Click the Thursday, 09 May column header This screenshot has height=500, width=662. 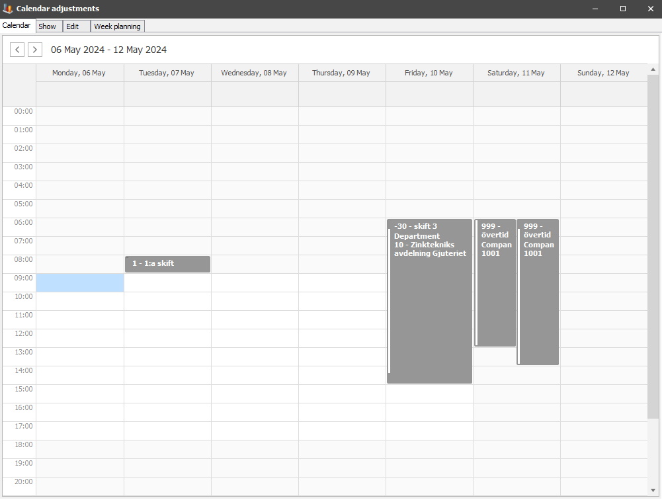pos(341,73)
